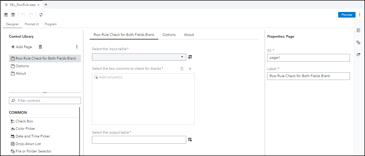
Task: Select the About page in Control Library
Action: pos(21,73)
